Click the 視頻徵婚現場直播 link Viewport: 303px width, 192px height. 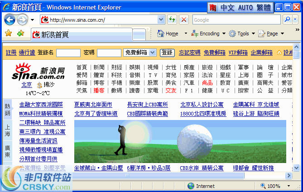click(41, 150)
